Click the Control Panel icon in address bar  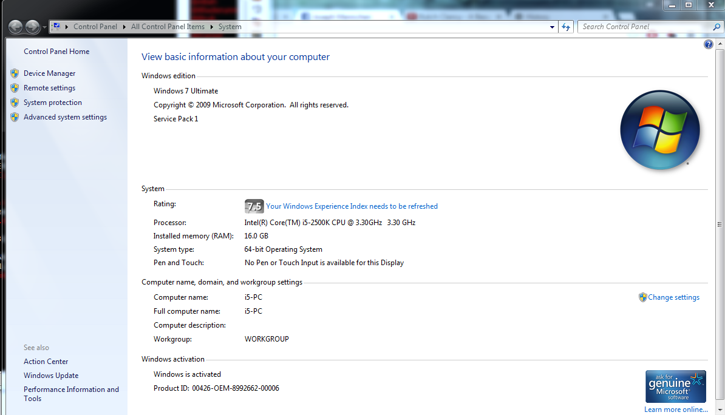click(x=56, y=26)
